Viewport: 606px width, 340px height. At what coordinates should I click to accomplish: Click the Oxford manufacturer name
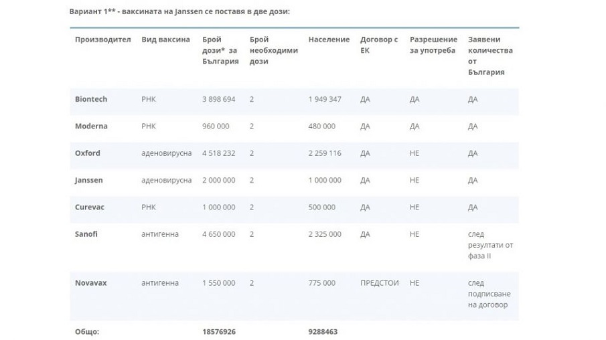coord(88,153)
